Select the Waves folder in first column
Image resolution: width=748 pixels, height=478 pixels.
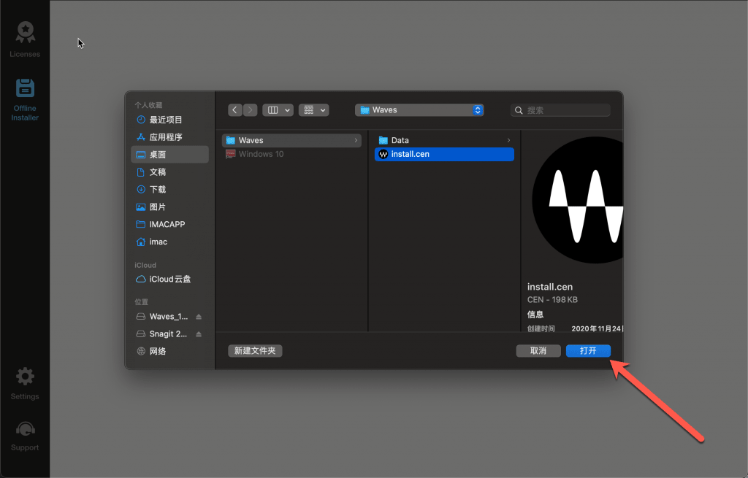pos(291,140)
